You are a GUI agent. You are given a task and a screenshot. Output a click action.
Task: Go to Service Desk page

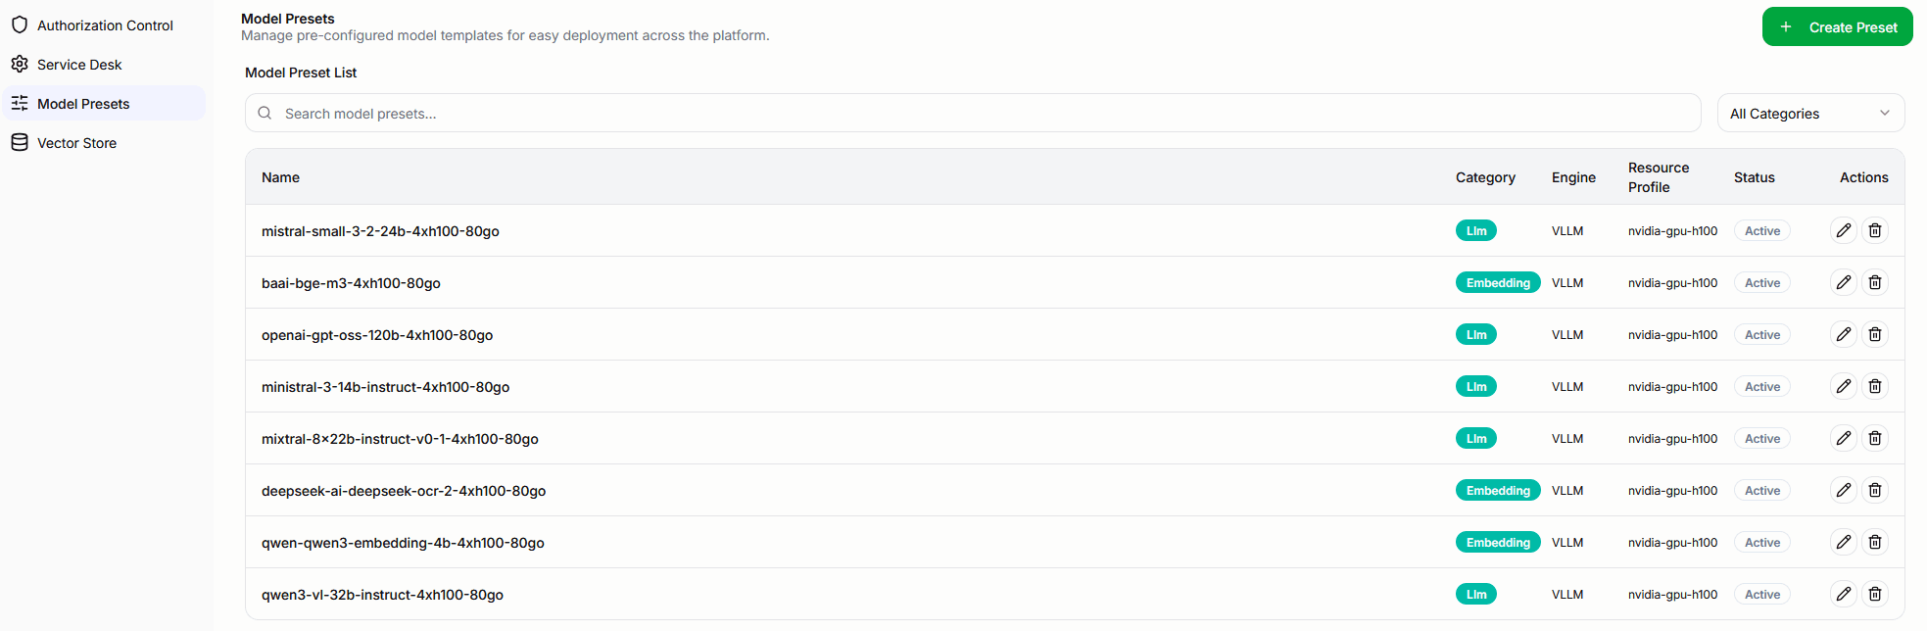(104, 65)
